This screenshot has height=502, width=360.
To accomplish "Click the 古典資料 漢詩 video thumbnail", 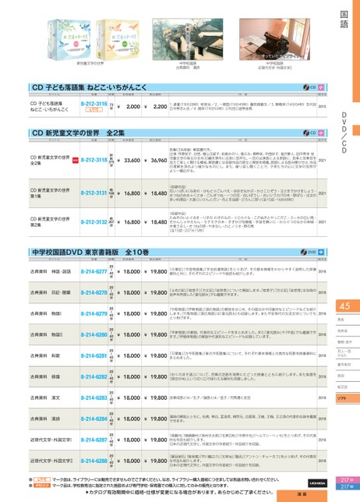I will (x=188, y=39).
